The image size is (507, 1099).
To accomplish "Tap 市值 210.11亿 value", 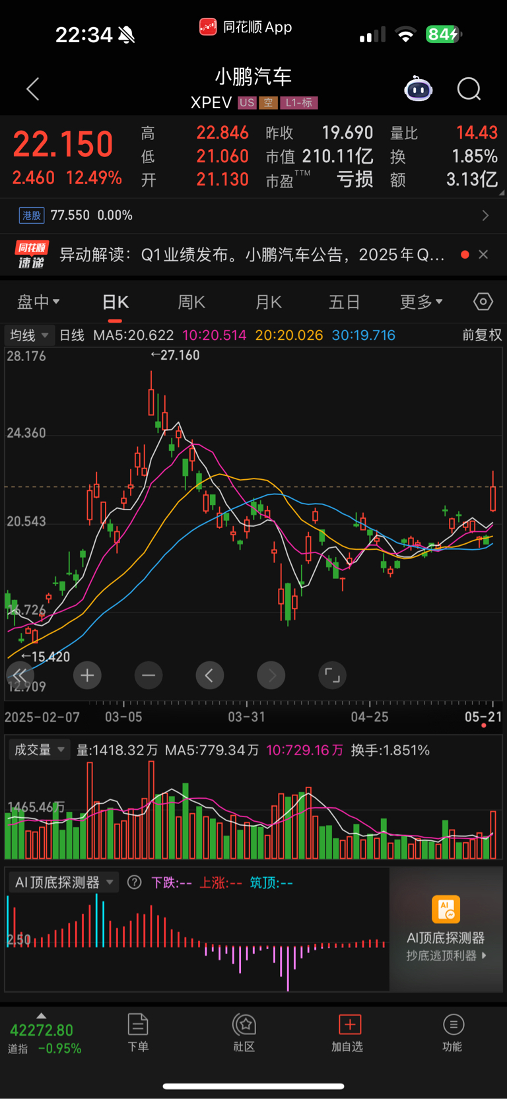I will pyautogui.click(x=320, y=156).
